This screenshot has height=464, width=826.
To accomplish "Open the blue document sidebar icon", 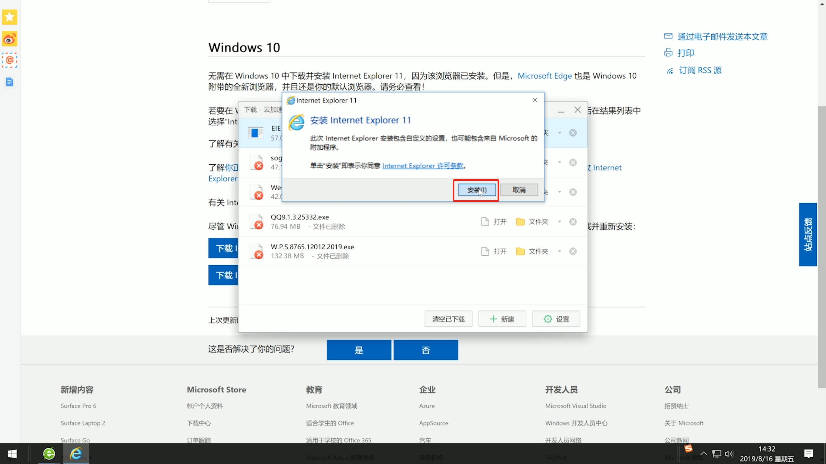I will click(x=9, y=82).
